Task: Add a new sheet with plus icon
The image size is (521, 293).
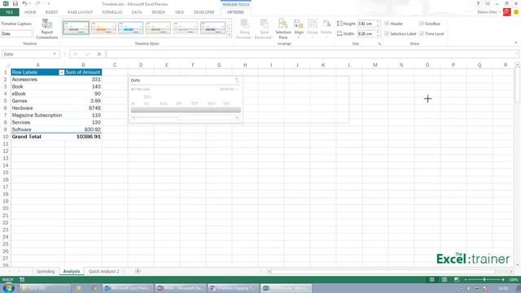Action: pos(138,271)
